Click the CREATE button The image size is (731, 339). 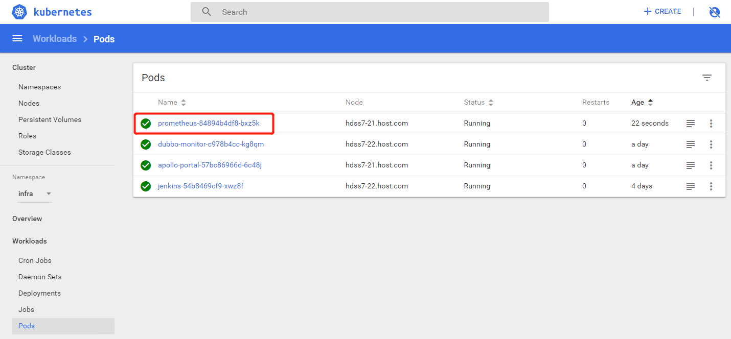663,12
